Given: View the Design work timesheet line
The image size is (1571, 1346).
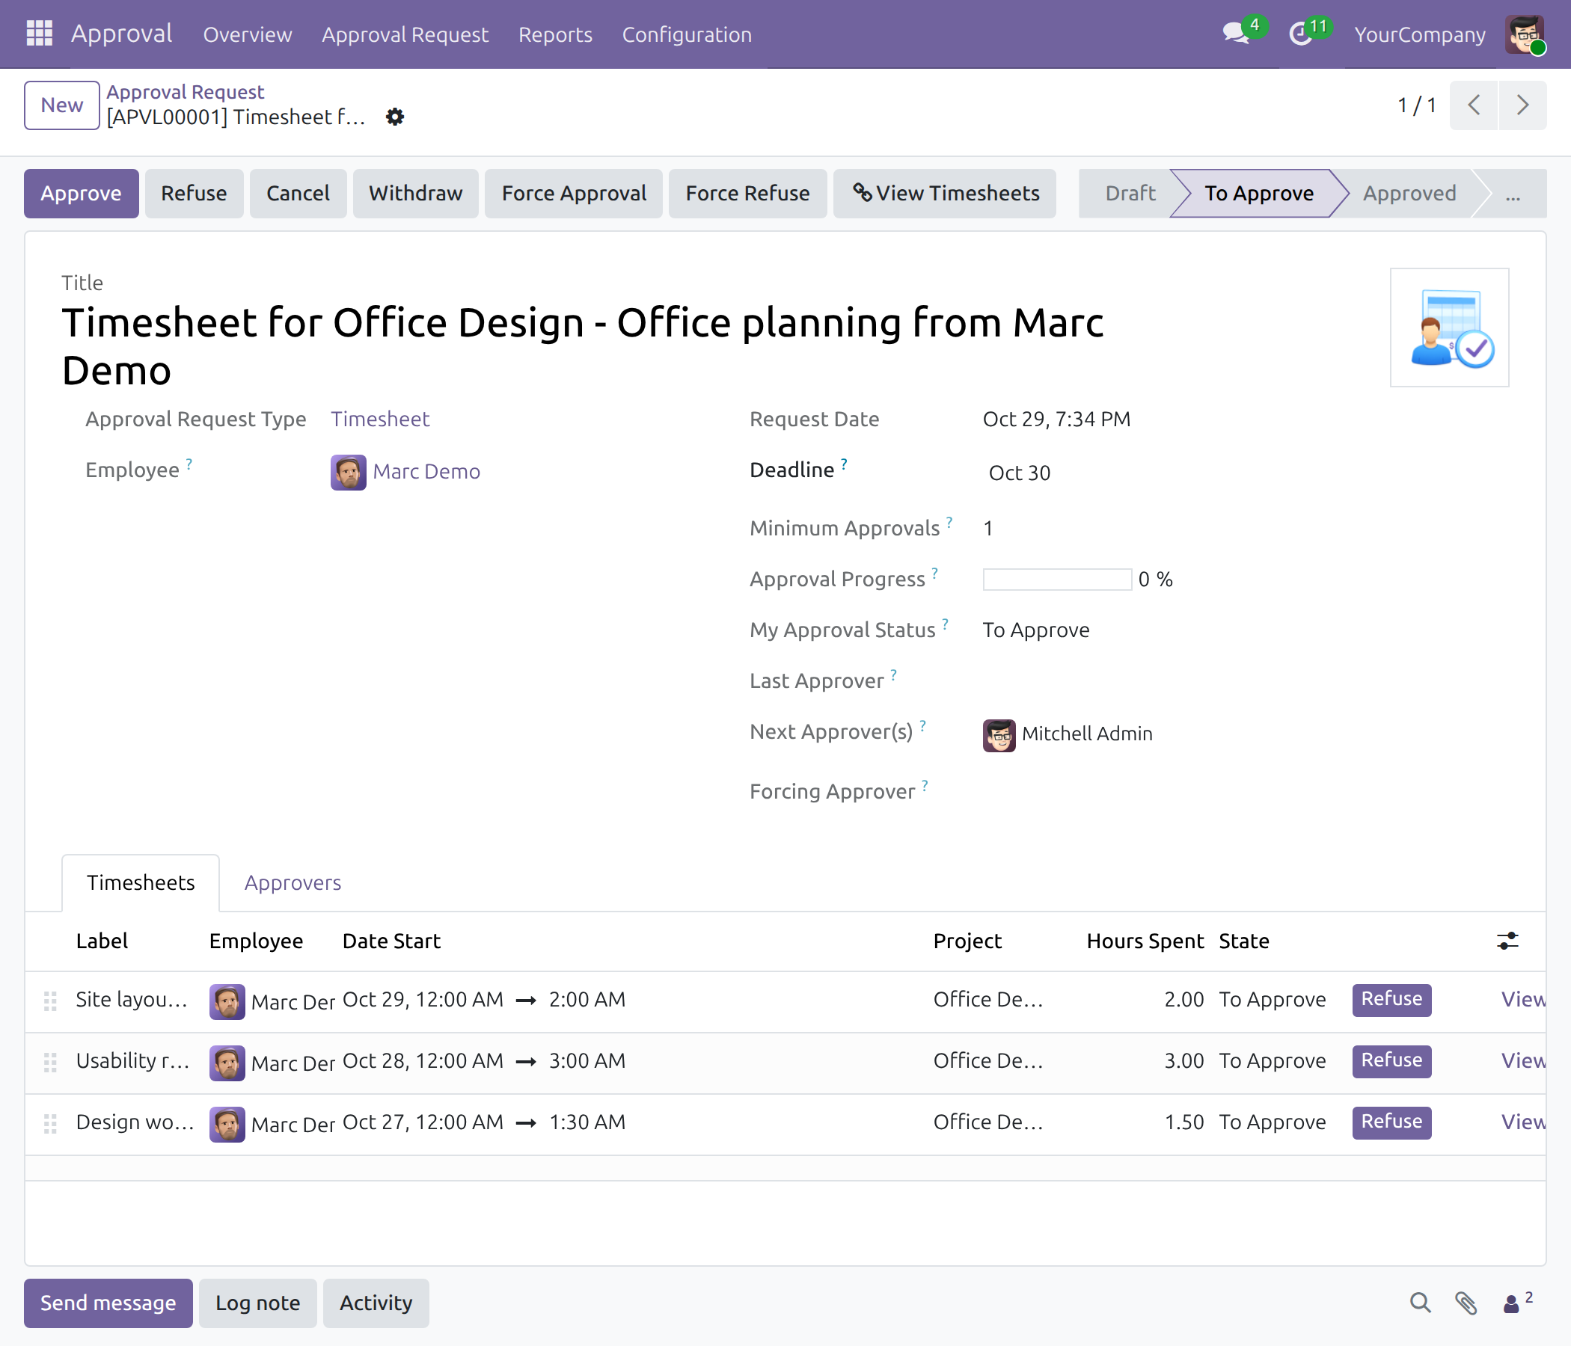Looking at the screenshot, I should [x=1523, y=1122].
